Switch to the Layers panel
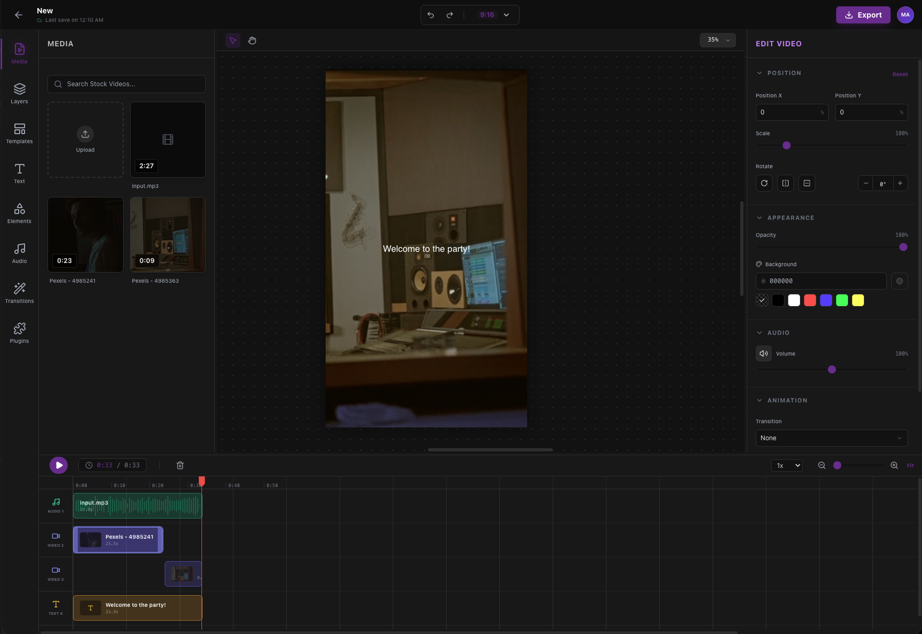 coord(19,93)
